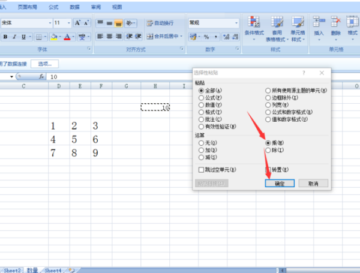Click the formula bar input

pos(119,77)
